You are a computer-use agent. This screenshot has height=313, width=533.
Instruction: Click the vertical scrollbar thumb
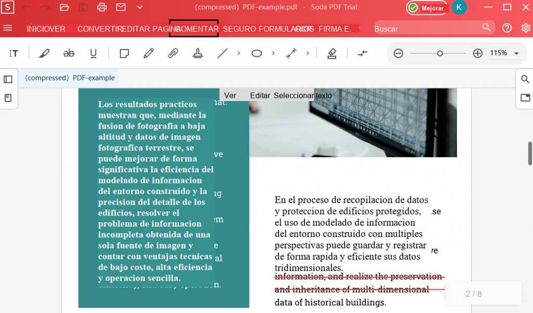[x=530, y=154]
